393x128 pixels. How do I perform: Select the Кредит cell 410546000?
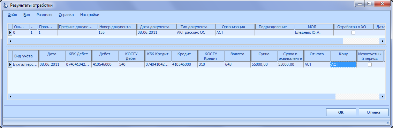(184, 64)
